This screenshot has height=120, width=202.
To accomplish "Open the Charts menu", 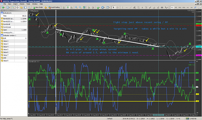I will point(22,4).
